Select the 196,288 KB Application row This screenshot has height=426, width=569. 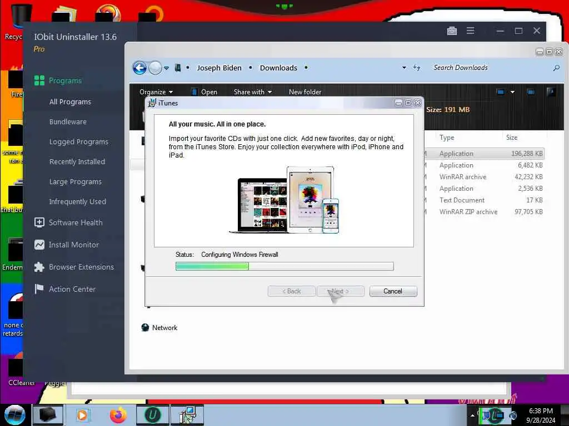coord(485,154)
